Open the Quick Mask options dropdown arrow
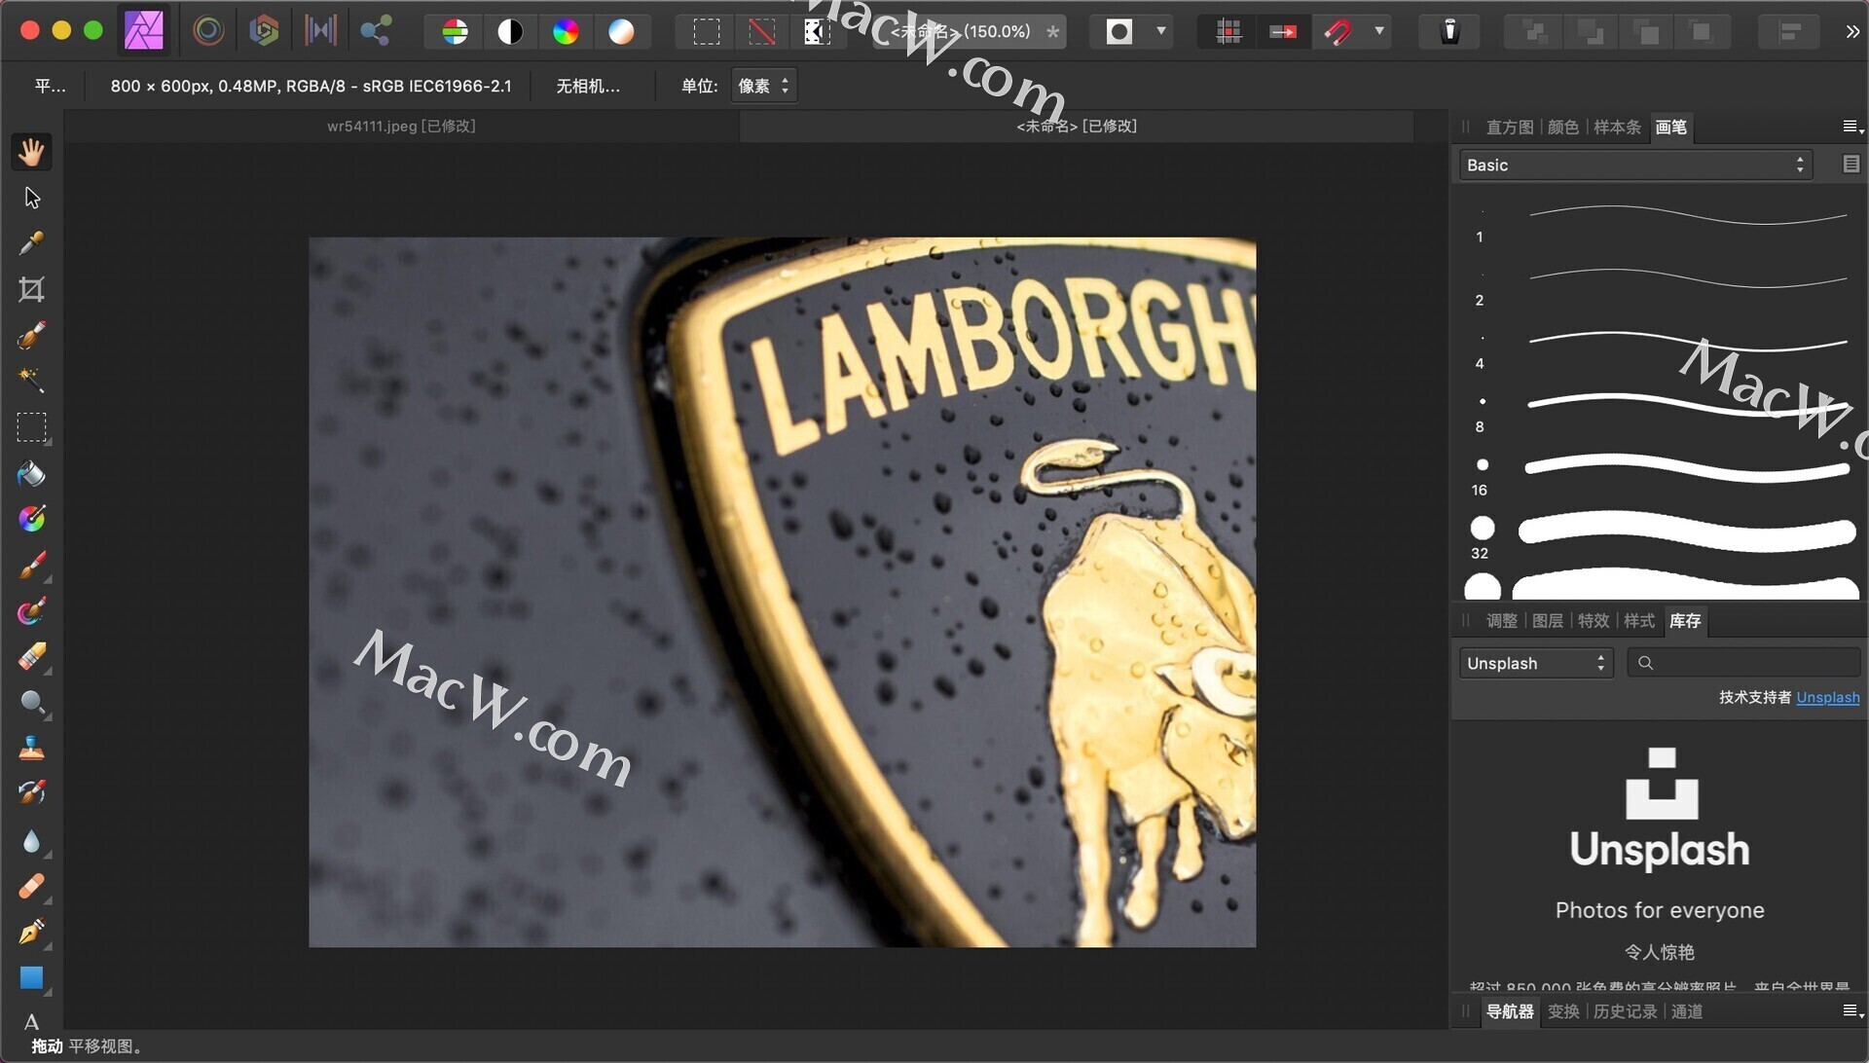The height and width of the screenshot is (1063, 1869). [1161, 31]
